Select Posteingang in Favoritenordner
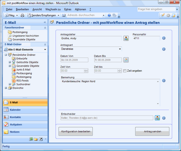The image size is (181, 151). (x=20, y=32)
